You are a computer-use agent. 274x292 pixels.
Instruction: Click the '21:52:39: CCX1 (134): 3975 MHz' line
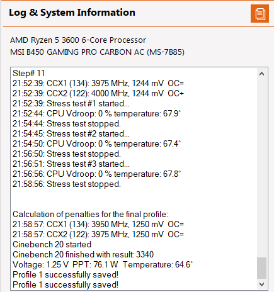98,83
